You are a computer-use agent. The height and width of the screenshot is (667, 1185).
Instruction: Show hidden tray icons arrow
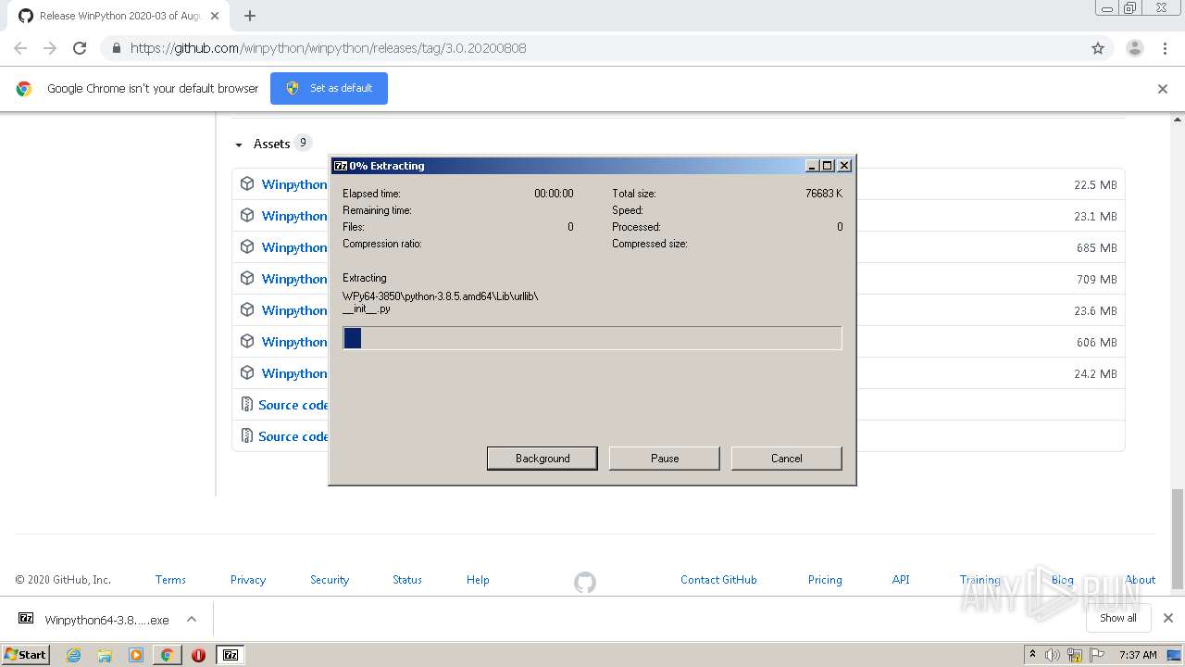pos(1032,655)
